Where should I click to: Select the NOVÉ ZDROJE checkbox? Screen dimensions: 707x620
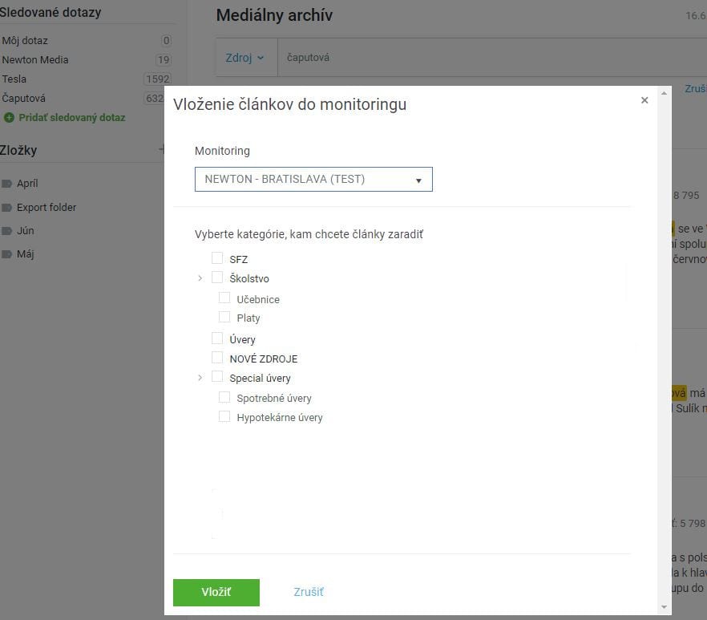(x=217, y=358)
